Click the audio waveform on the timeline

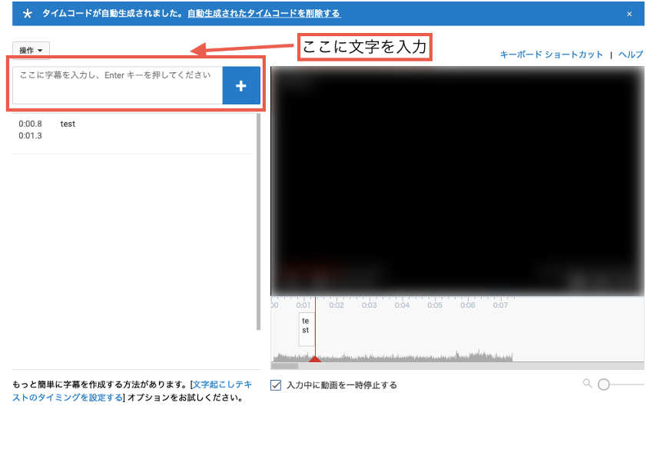pos(393,356)
